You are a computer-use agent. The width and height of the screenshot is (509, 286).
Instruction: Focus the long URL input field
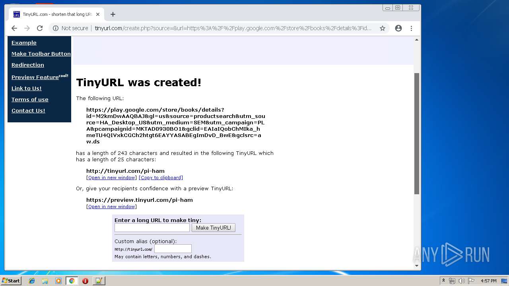[x=152, y=228]
